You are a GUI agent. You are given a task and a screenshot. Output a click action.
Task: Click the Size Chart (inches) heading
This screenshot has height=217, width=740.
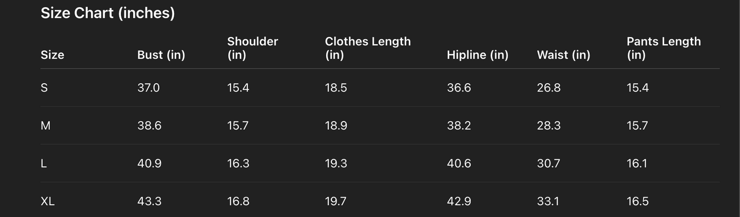click(108, 13)
